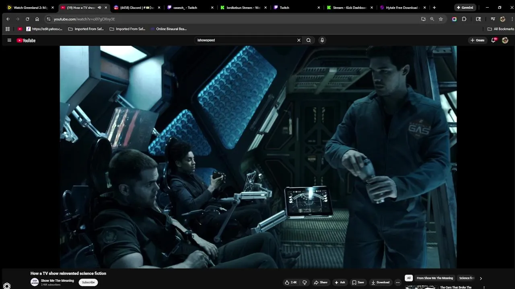Image resolution: width=515 pixels, height=289 pixels.
Task: Bookmark this page with the star
Action: pyautogui.click(x=441, y=19)
